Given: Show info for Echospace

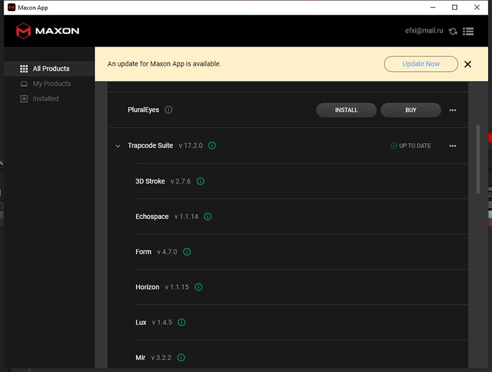Looking at the screenshot, I should coord(208,216).
